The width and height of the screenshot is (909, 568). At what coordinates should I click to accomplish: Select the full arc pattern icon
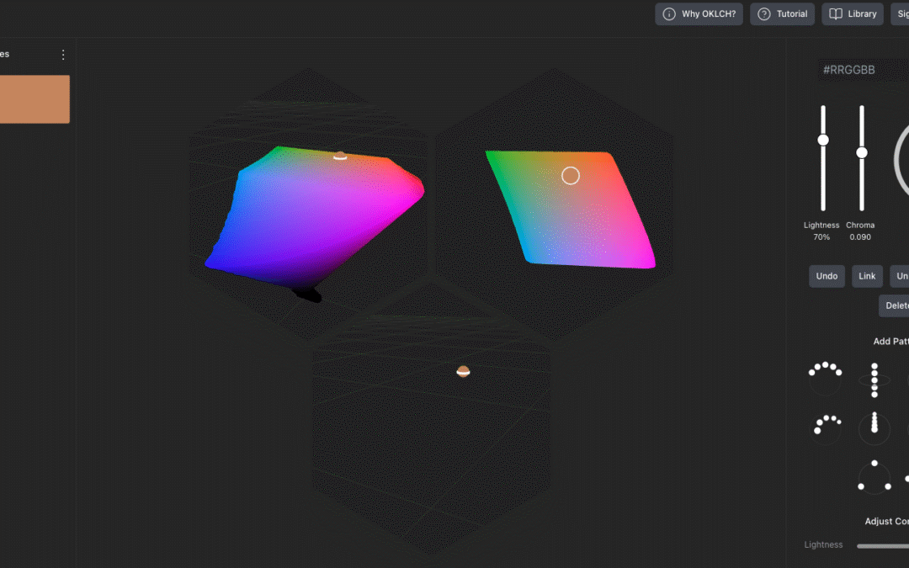pos(825,379)
